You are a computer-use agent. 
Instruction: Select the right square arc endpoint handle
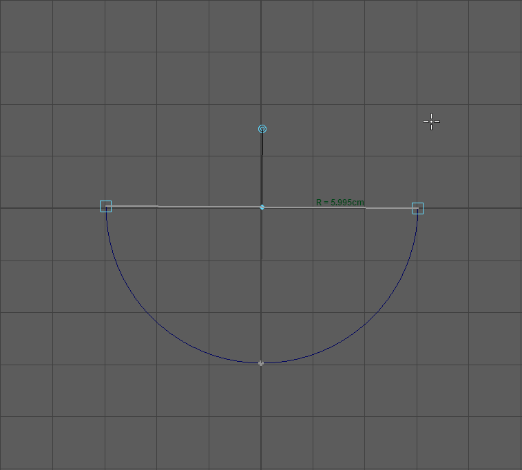click(417, 208)
